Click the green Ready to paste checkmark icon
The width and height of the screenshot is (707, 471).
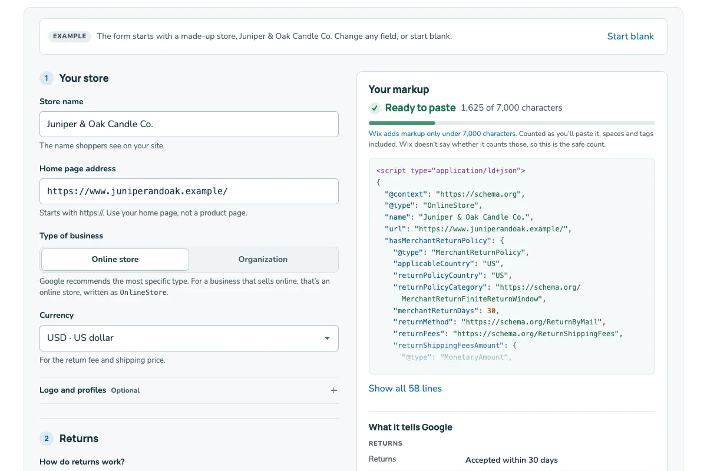(375, 108)
